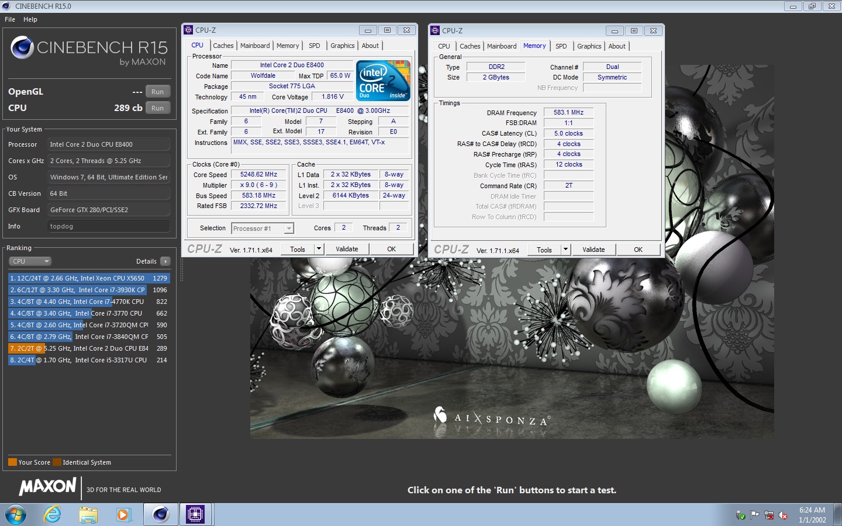Click Core Speed value 5248.62 MHz
Viewport: 842px width, 526px height.
(258, 175)
